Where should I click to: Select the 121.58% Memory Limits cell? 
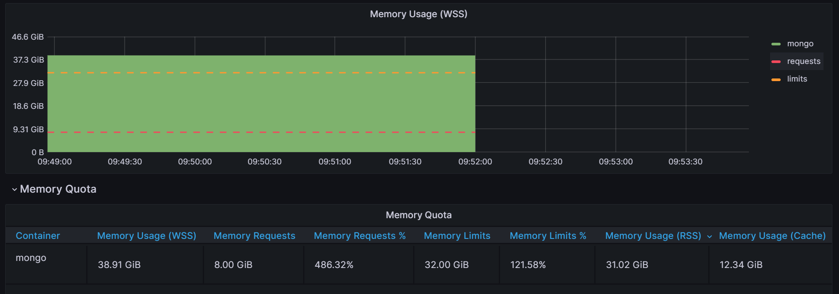click(x=528, y=265)
